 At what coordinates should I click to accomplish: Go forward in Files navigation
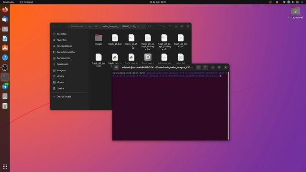click(x=60, y=26)
